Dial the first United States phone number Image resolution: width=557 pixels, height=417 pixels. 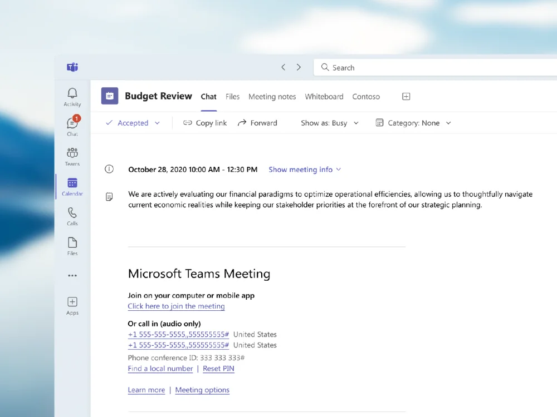[178, 334]
